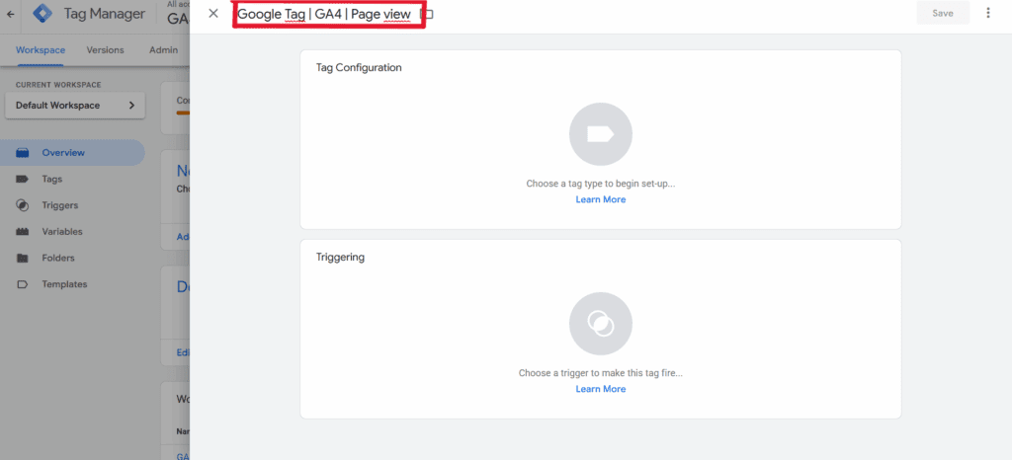
Task: Click the "Choose a tag type to begin set-up..." text
Action: (601, 184)
